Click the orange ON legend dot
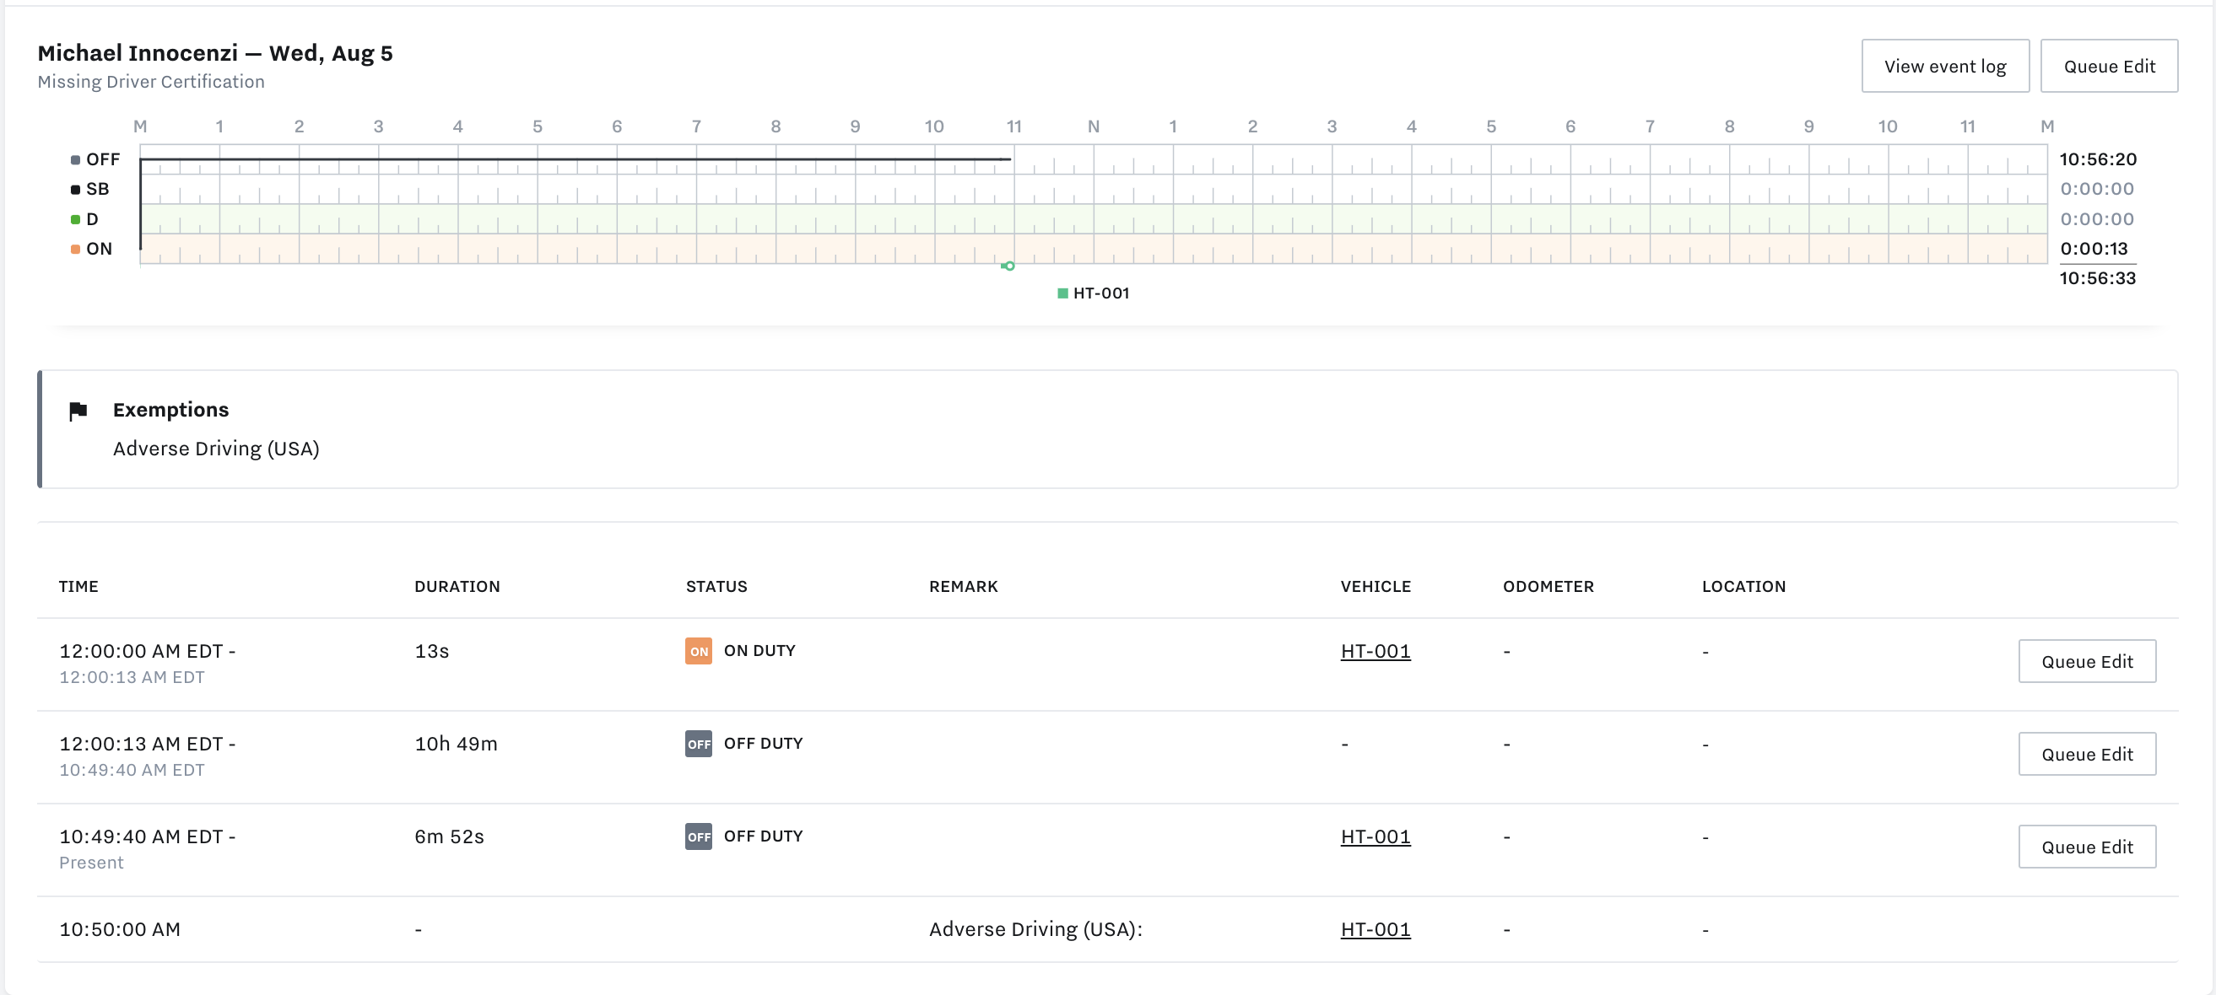2216x995 pixels. click(76, 250)
